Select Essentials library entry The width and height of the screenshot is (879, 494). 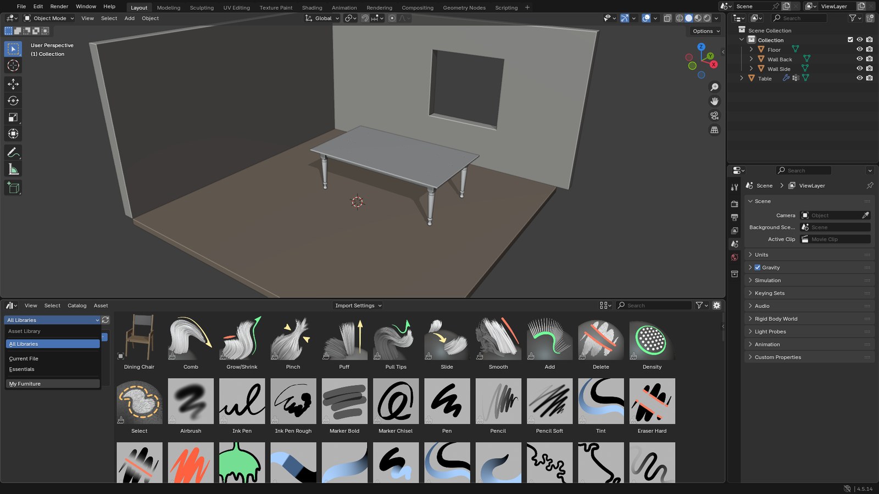point(53,369)
